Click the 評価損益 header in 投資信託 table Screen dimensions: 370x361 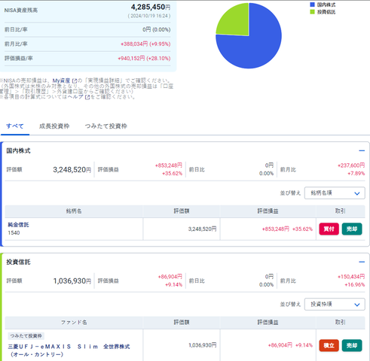click(x=268, y=323)
